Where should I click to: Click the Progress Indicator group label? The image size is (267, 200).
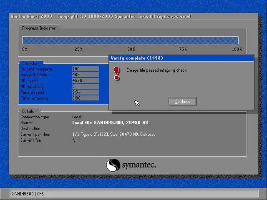pos(39,28)
